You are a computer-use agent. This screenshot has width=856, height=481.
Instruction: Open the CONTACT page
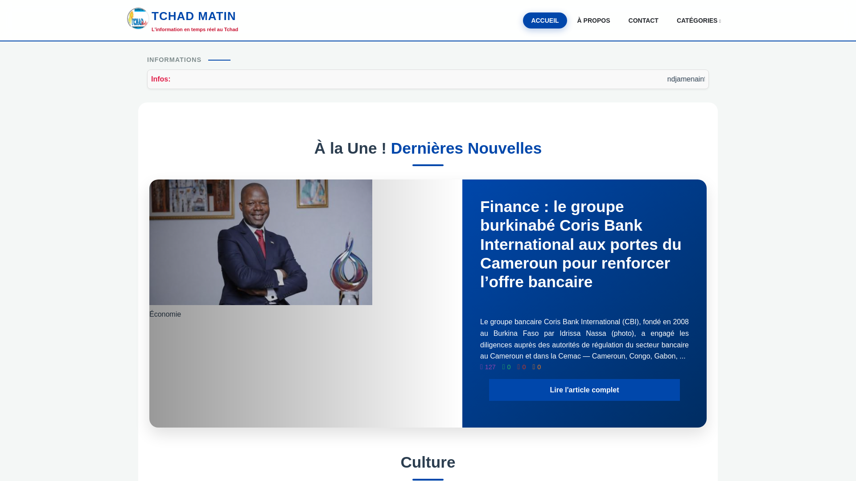[643, 20]
